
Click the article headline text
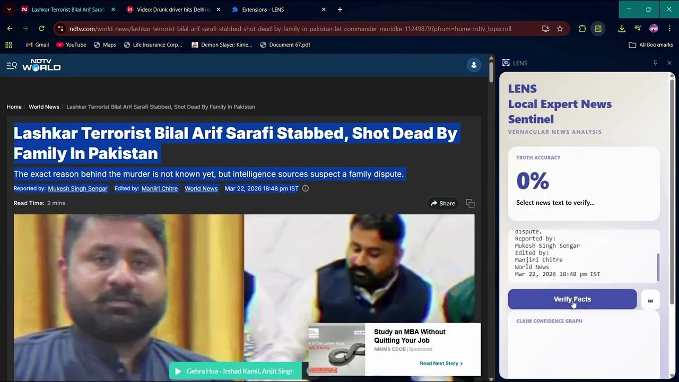236,143
